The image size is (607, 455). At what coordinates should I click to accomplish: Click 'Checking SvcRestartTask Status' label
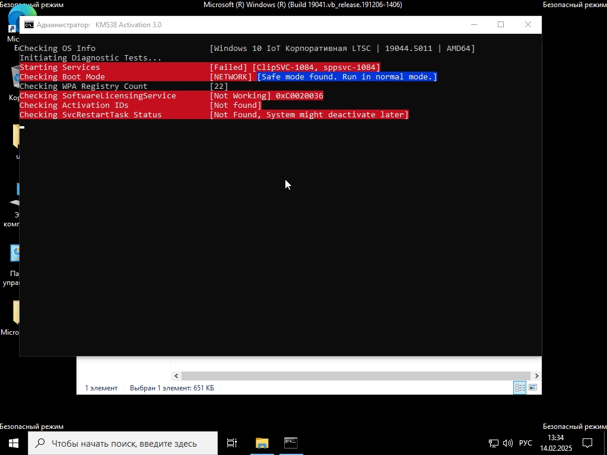click(91, 115)
